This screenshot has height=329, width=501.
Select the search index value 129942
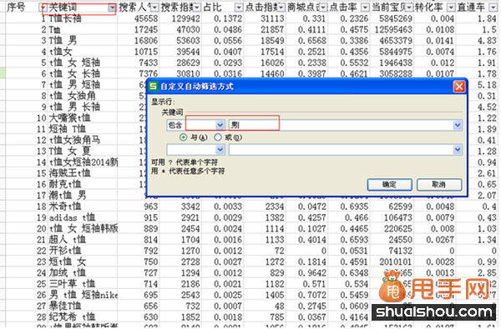pyautogui.click(x=186, y=18)
